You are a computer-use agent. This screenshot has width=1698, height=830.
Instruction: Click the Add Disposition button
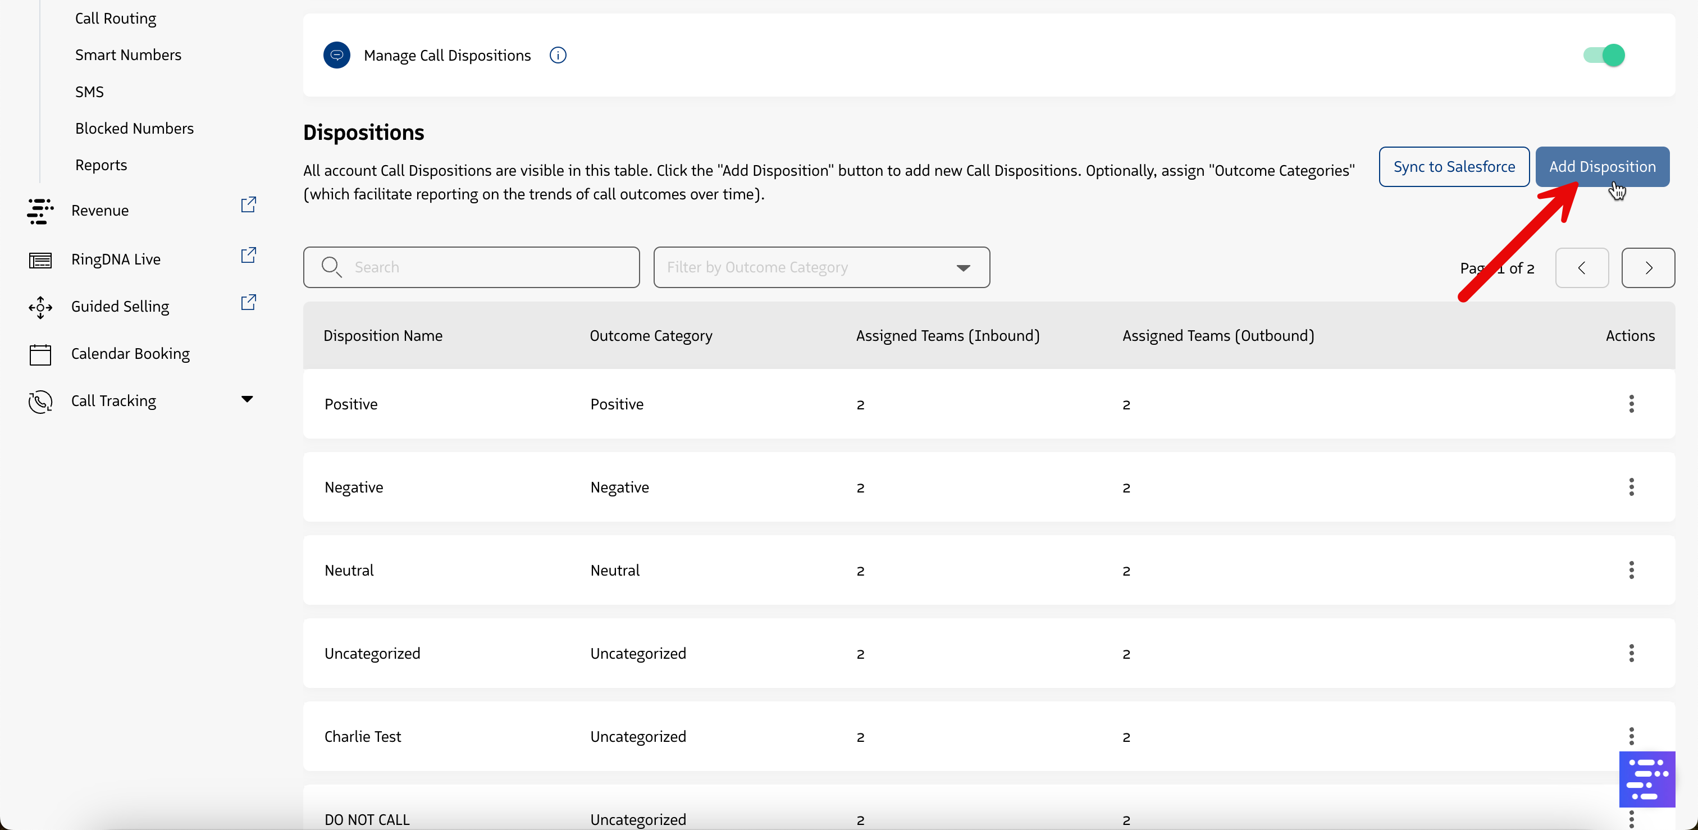point(1602,167)
